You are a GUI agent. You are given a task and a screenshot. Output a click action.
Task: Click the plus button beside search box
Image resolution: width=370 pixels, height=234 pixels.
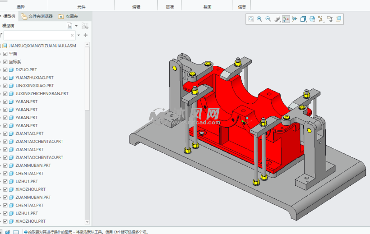(x=85, y=35)
